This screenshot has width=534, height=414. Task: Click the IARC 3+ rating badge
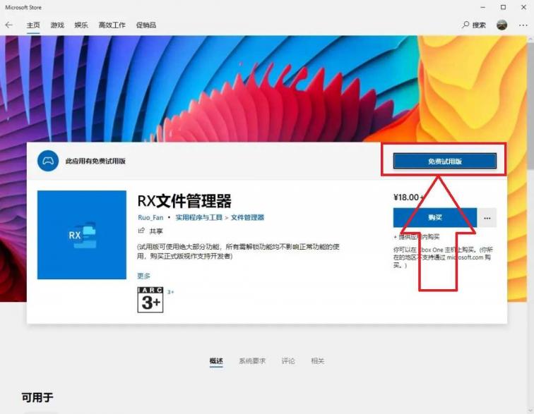click(150, 300)
